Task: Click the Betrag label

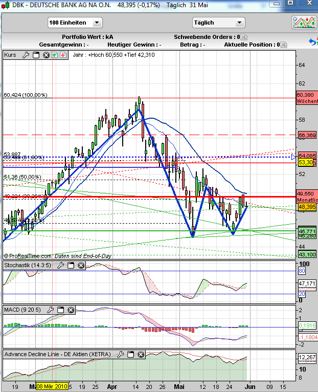Action: 193,45
